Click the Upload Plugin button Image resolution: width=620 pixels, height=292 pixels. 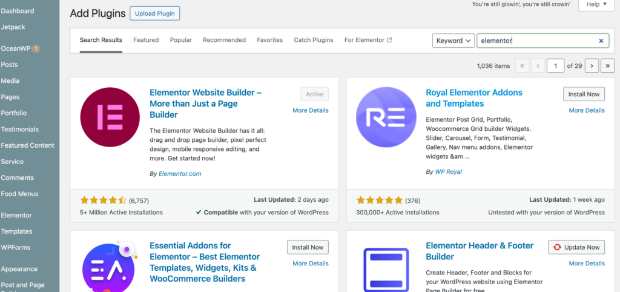click(154, 13)
